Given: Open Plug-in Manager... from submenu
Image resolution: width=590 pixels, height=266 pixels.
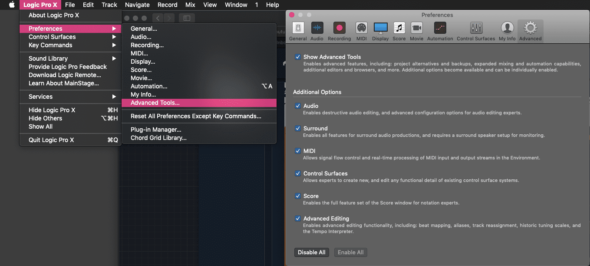Looking at the screenshot, I should (x=199, y=130).
